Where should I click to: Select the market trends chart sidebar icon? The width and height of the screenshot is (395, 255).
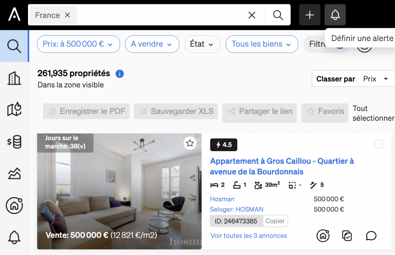[14, 173]
